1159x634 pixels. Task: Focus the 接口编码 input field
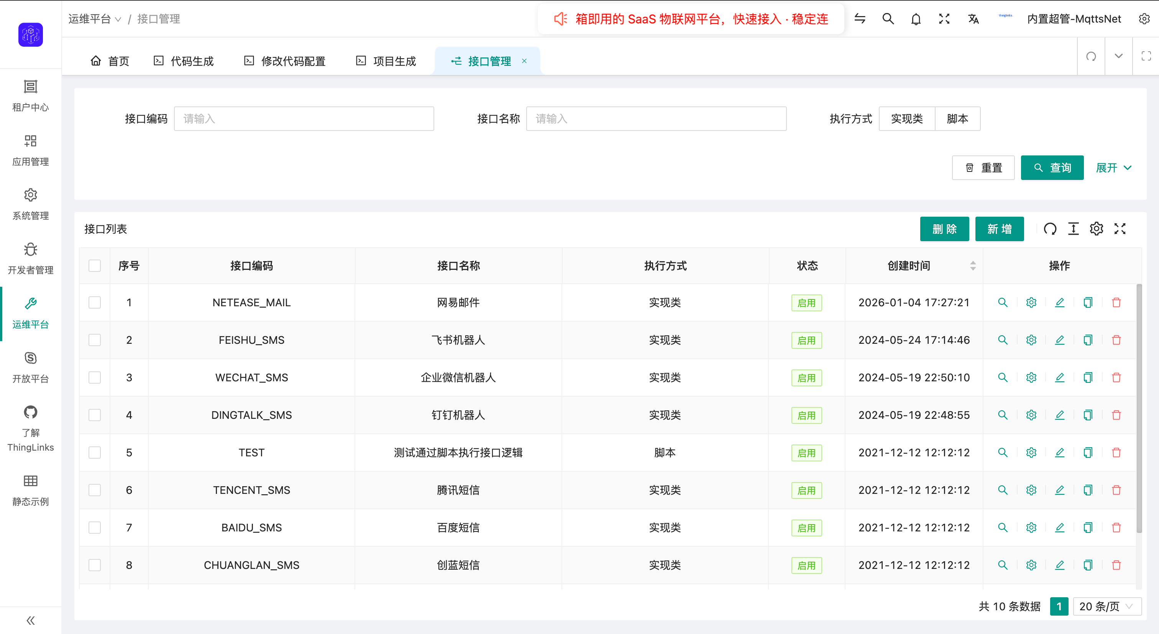click(x=304, y=119)
